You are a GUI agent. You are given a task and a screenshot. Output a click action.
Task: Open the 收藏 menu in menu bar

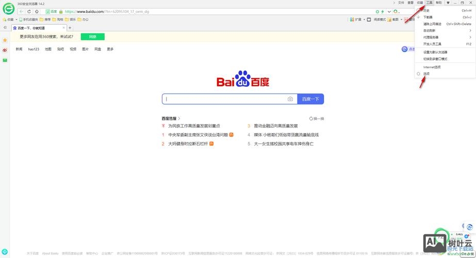coord(420,3)
